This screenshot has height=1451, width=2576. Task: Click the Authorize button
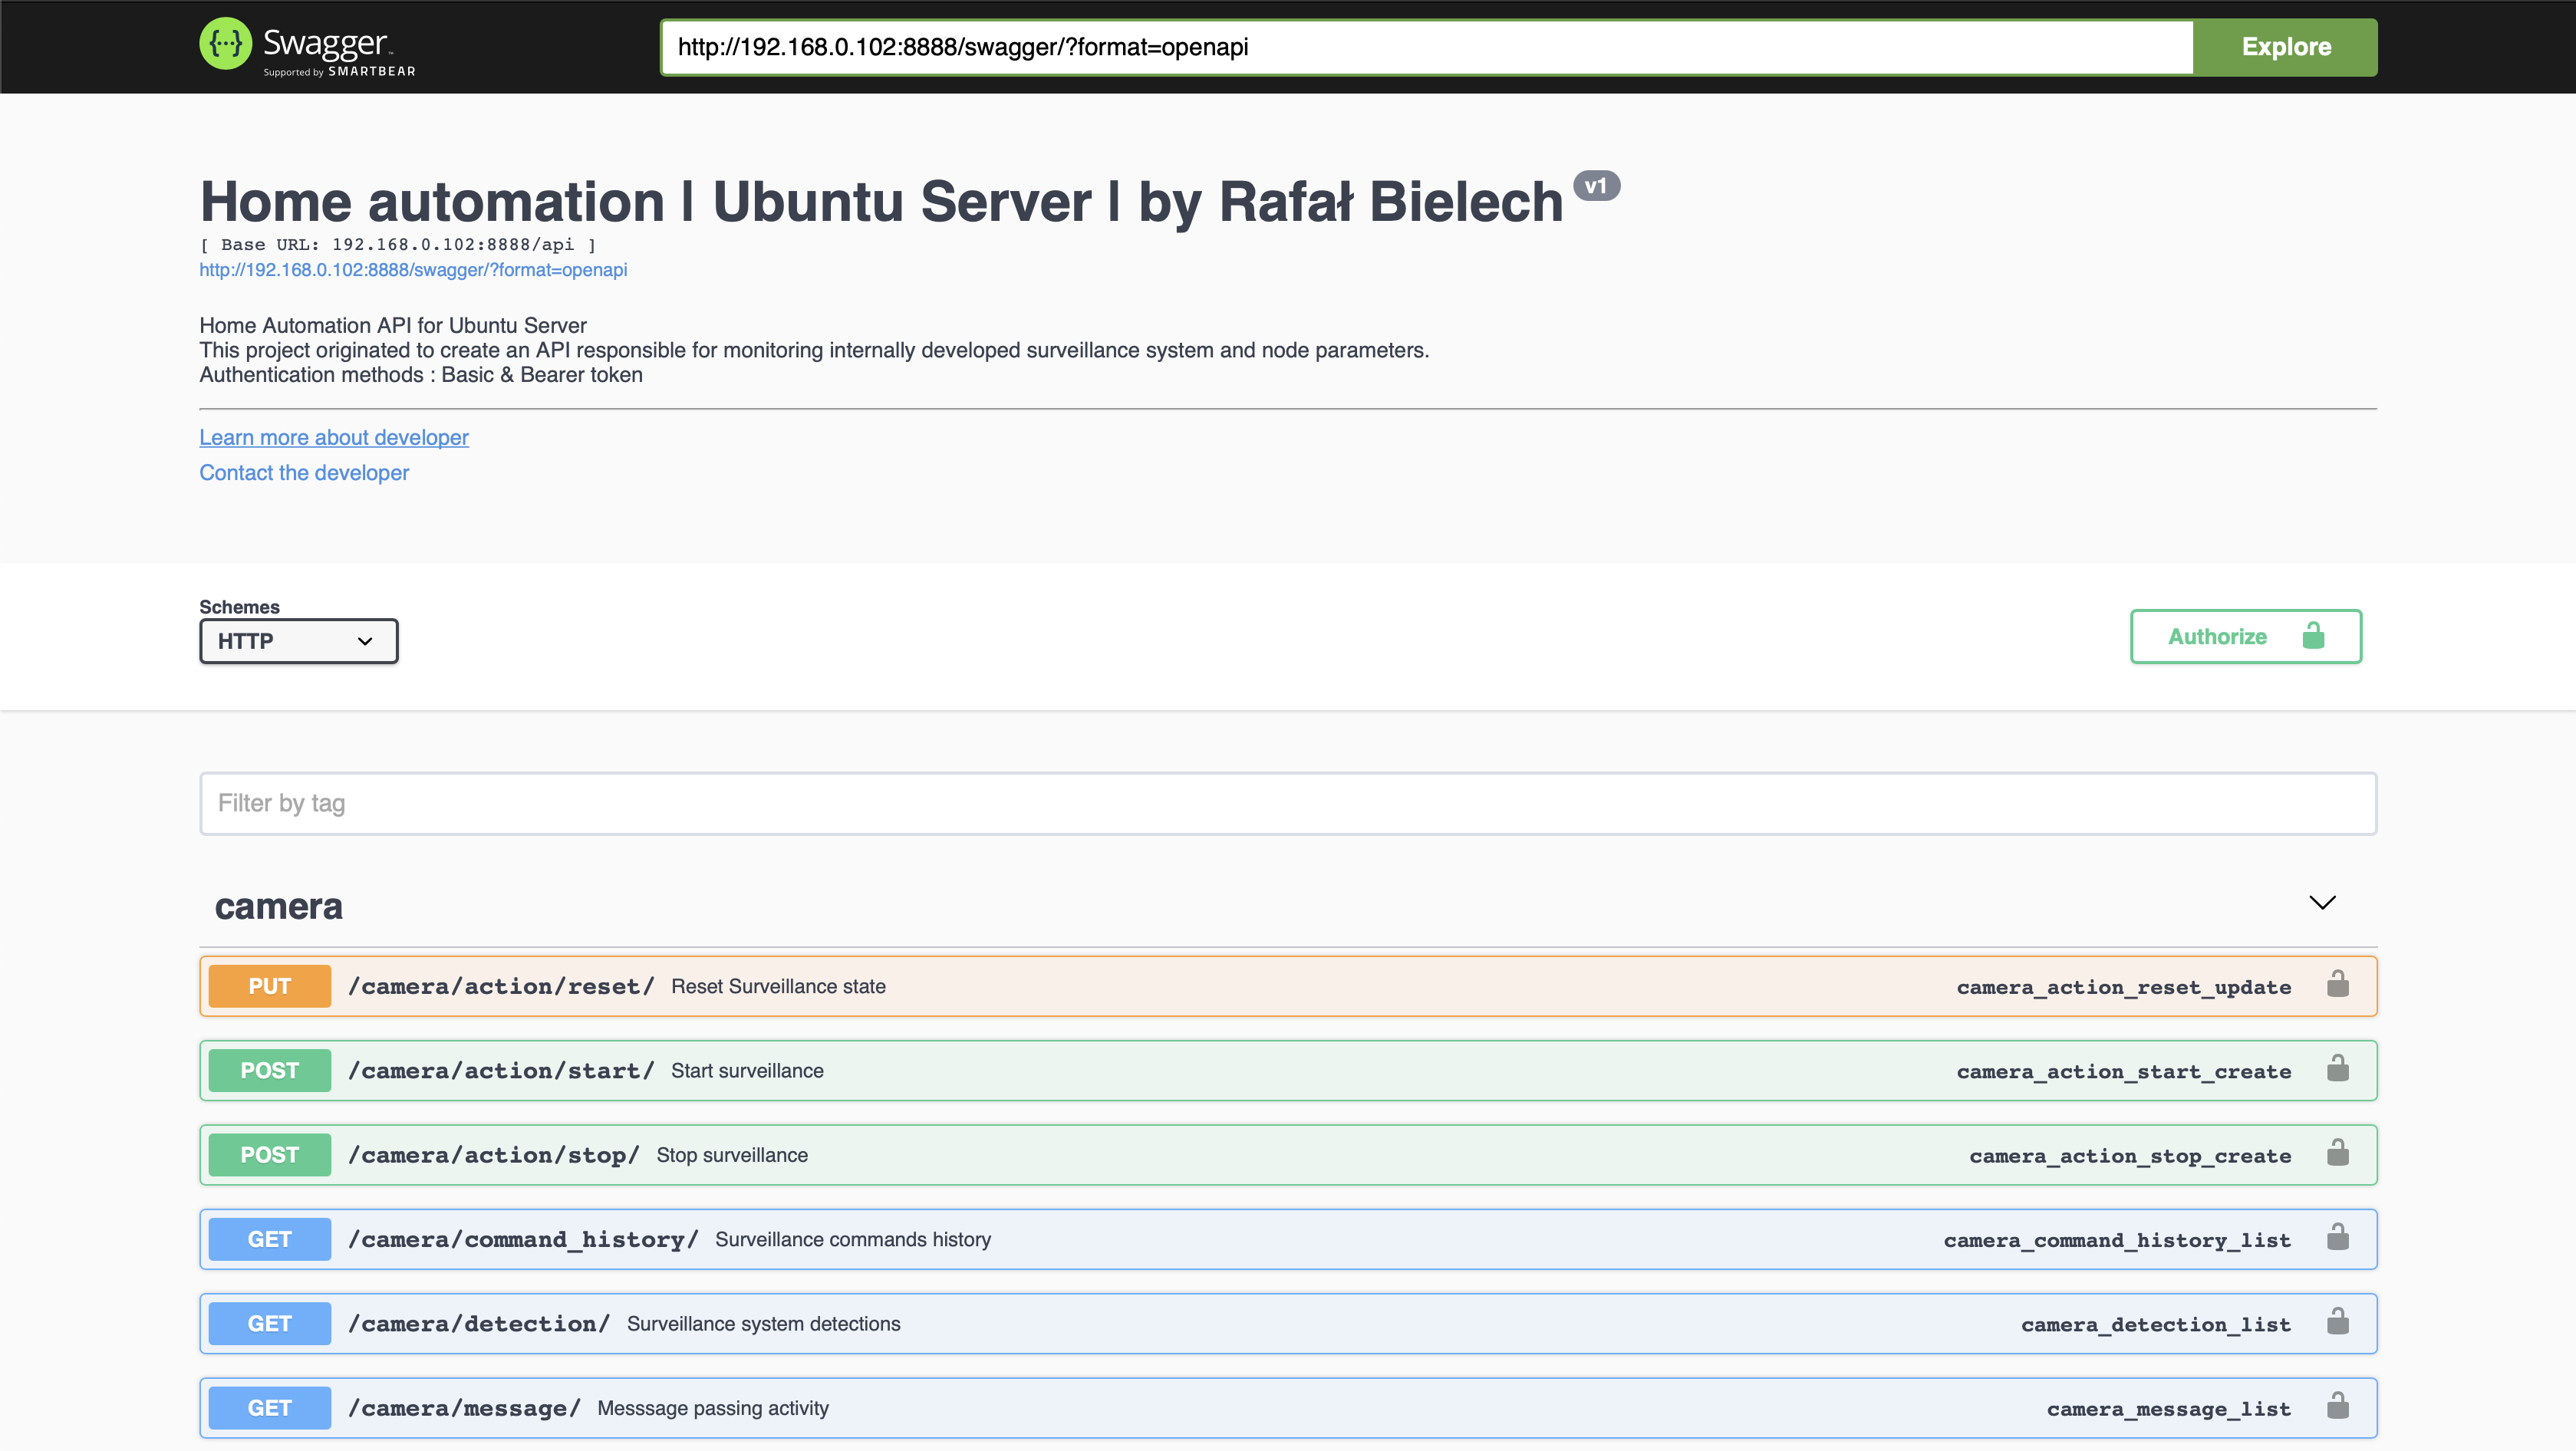coord(2246,637)
